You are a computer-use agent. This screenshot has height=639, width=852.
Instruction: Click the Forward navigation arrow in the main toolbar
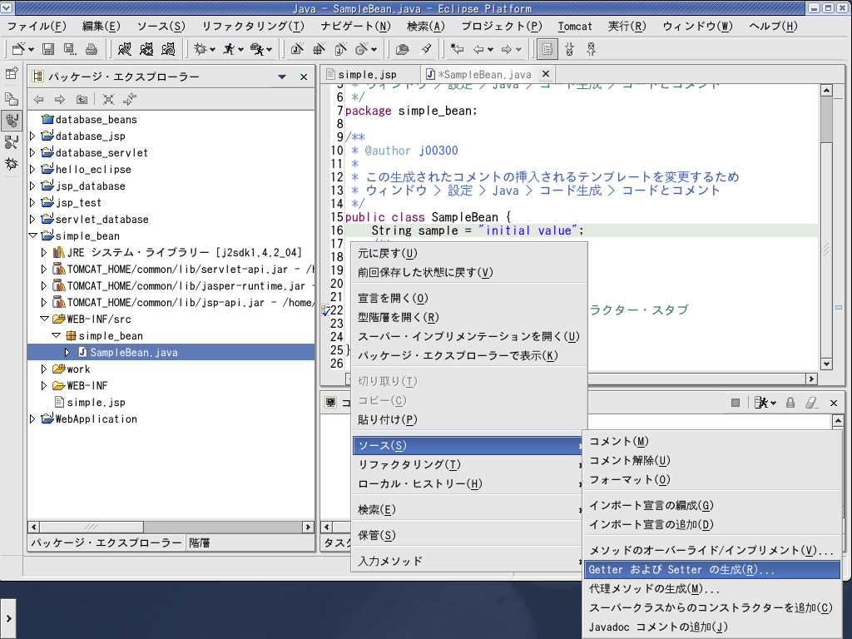point(507,49)
